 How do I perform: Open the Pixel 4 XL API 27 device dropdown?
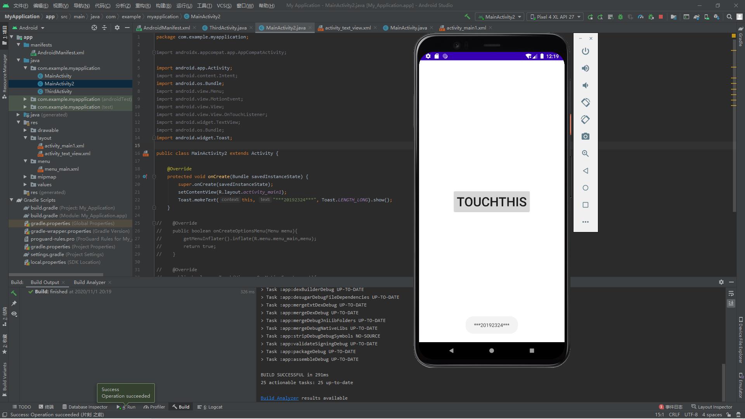coord(555,17)
